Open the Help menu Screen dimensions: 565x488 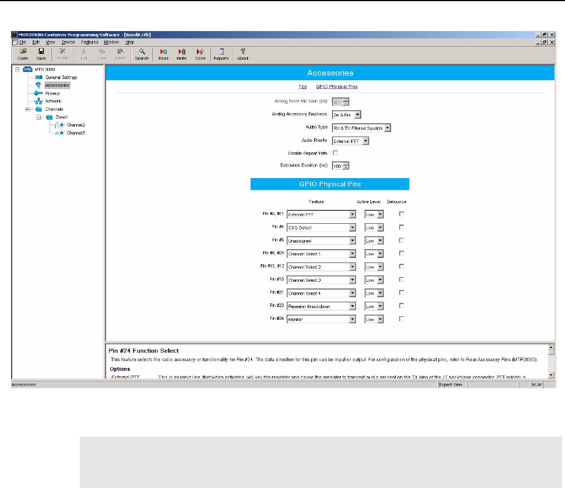click(x=130, y=42)
